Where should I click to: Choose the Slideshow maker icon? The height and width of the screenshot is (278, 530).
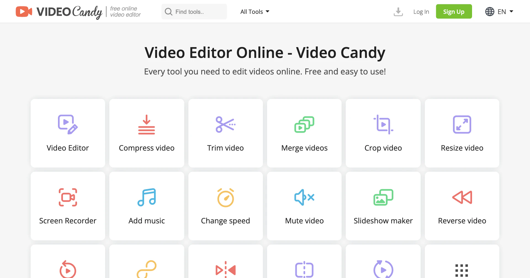[383, 197]
